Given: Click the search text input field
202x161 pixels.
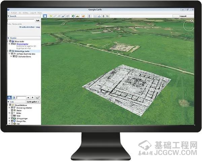Looking at the screenshot, I should pos(21,20).
